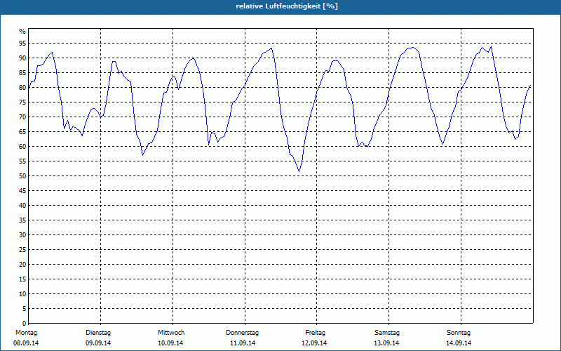
Task: Click the '30' y-axis value
Action: pyautogui.click(x=22, y=235)
